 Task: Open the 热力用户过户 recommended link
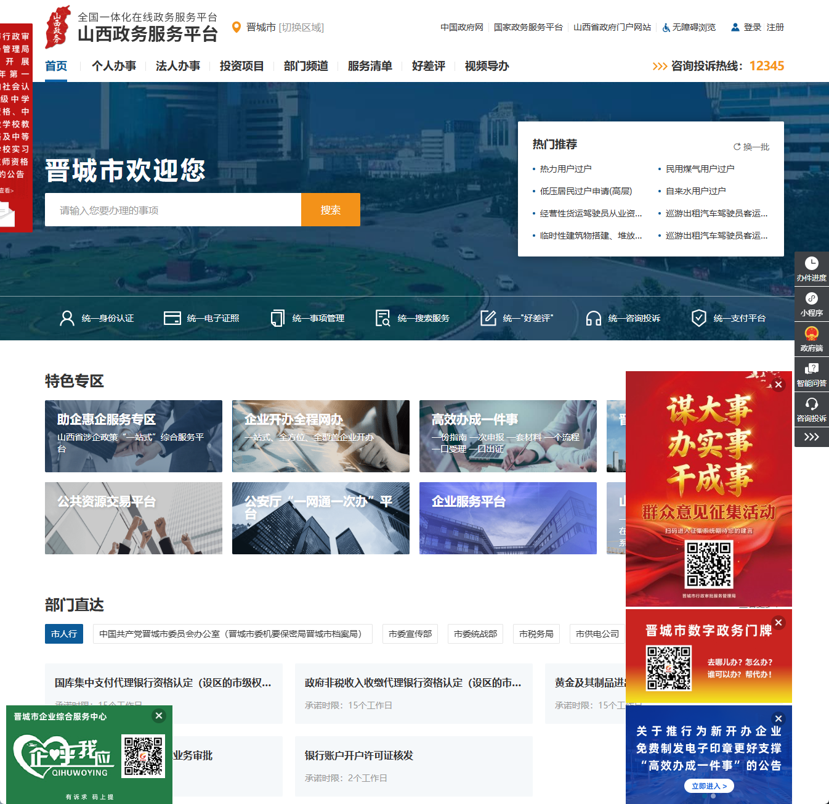[565, 169]
